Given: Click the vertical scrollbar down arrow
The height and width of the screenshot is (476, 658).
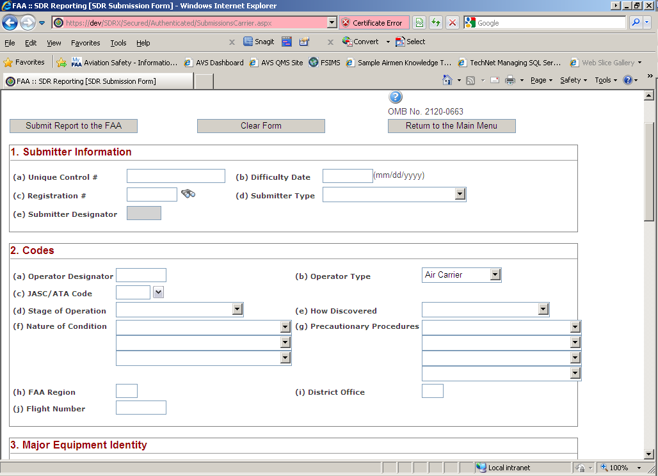Looking at the screenshot, I should [x=648, y=454].
